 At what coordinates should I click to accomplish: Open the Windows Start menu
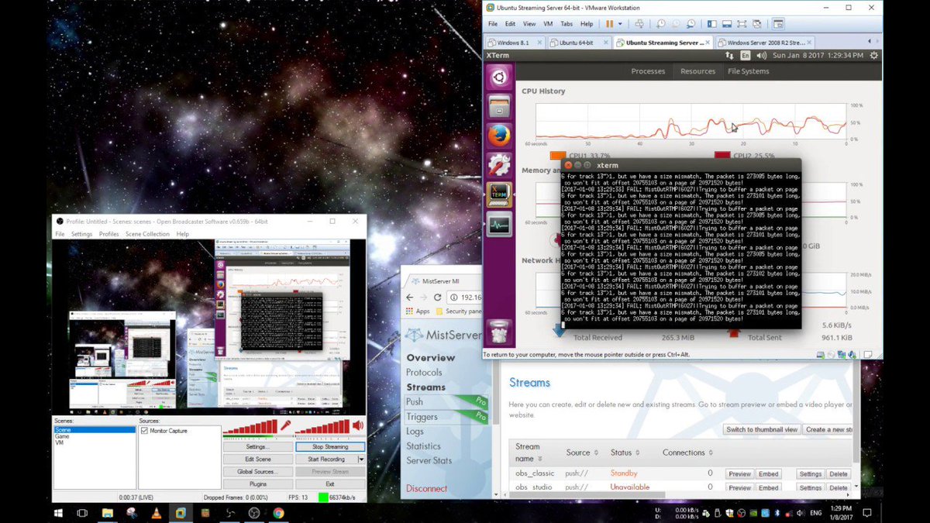point(59,513)
